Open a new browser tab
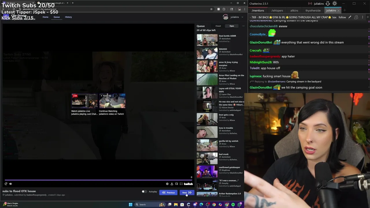The width and height of the screenshot is (370, 208). 73,3
